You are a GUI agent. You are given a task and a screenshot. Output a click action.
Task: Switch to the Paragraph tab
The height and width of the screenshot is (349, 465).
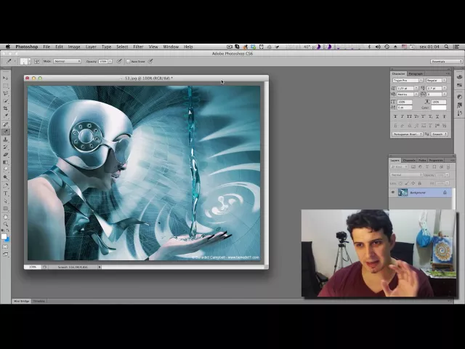(416, 73)
